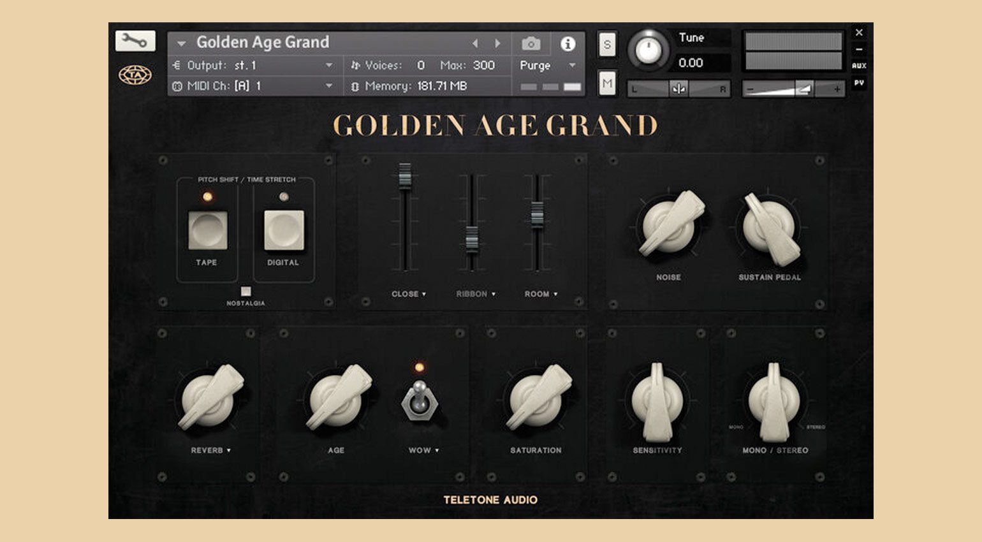
Task: Flip the WOW toggle switch
Action: point(419,400)
